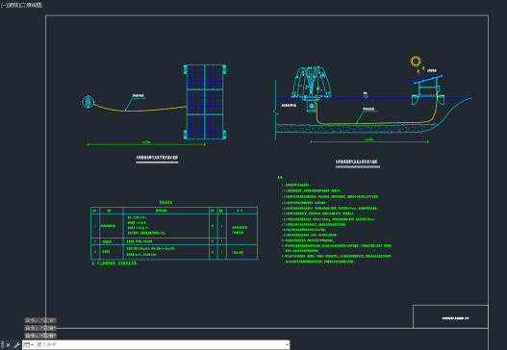
Task: Open the viewport [-] controls menu
Action: coord(3,5)
